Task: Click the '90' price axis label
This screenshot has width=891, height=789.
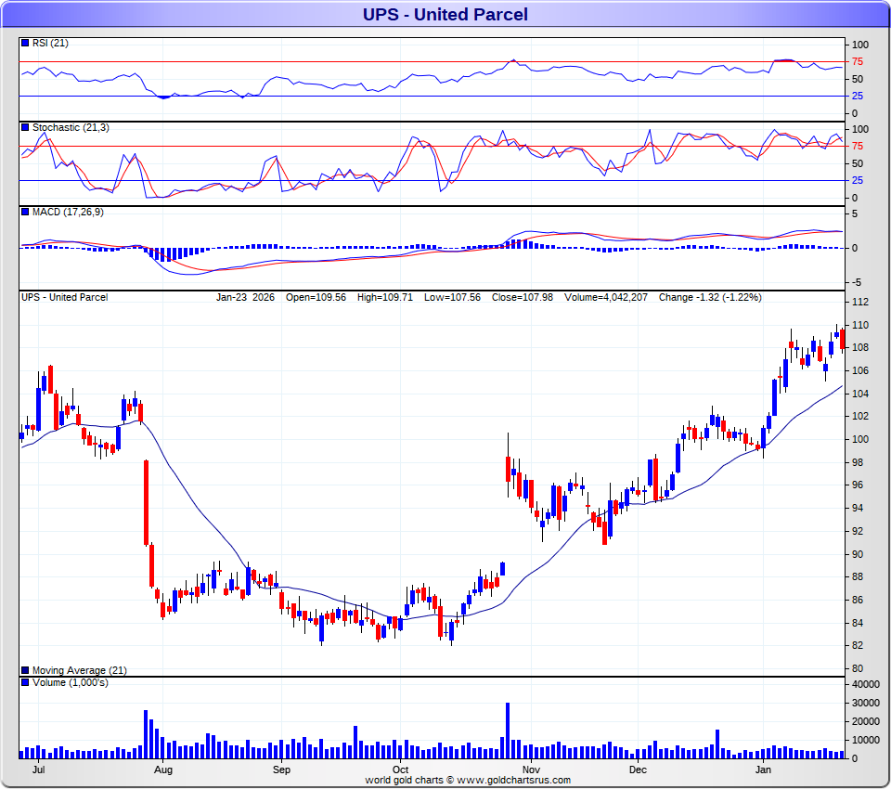Action: pos(858,554)
